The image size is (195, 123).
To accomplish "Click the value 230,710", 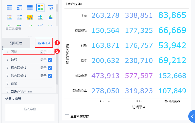I will tap(139, 61).
